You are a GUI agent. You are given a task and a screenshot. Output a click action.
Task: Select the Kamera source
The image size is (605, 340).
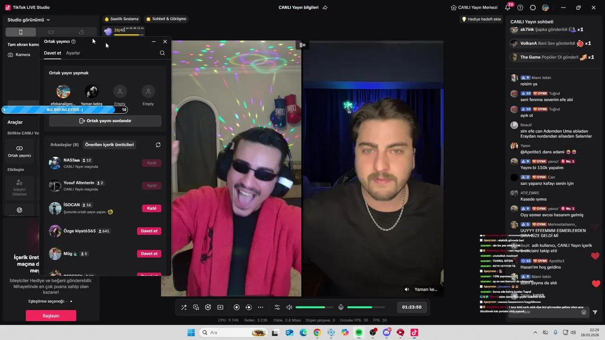point(19,55)
